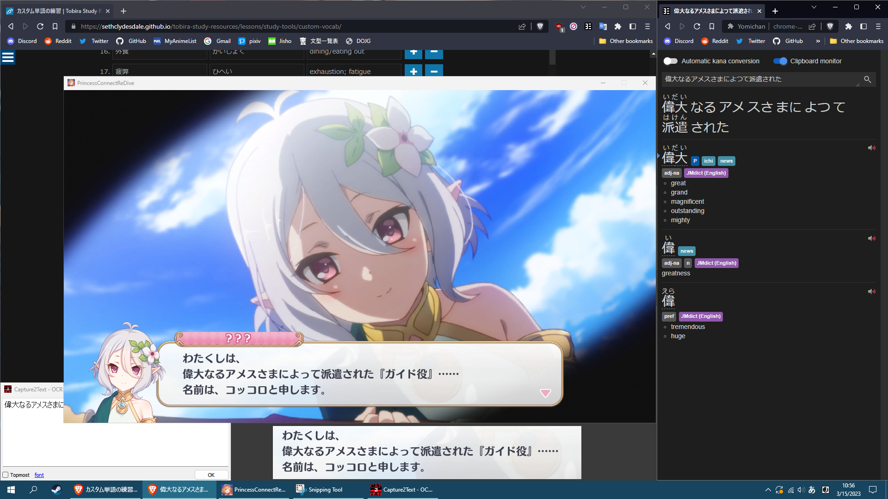Toggle Automatic kana conversion switch
This screenshot has height=499, width=888.
pyautogui.click(x=670, y=61)
